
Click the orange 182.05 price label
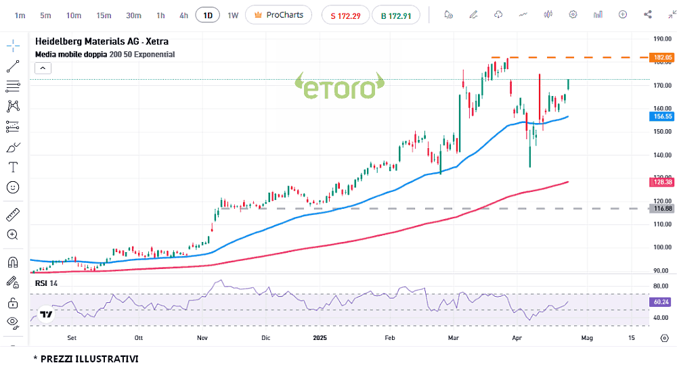[662, 57]
